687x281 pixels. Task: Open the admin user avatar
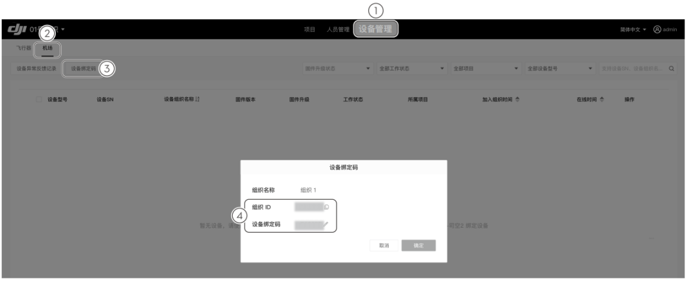coord(656,29)
